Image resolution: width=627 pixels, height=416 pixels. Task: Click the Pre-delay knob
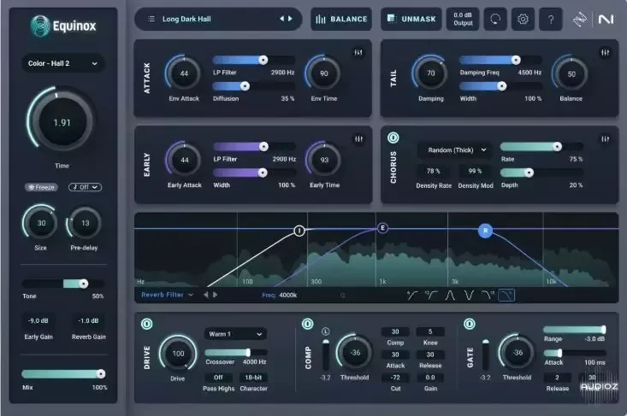pos(85,223)
